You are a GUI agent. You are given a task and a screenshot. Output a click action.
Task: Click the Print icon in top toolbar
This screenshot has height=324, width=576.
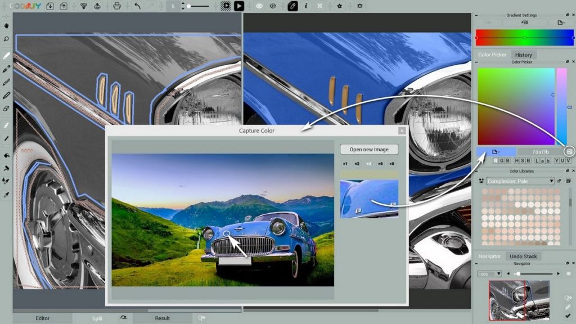click(117, 6)
